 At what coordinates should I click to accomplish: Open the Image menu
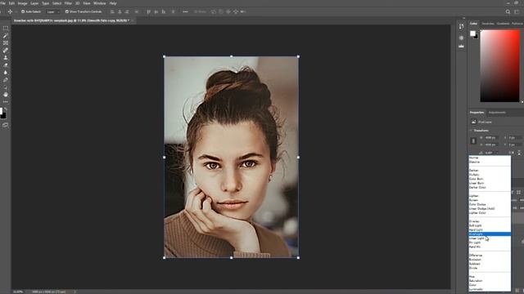(x=22, y=3)
